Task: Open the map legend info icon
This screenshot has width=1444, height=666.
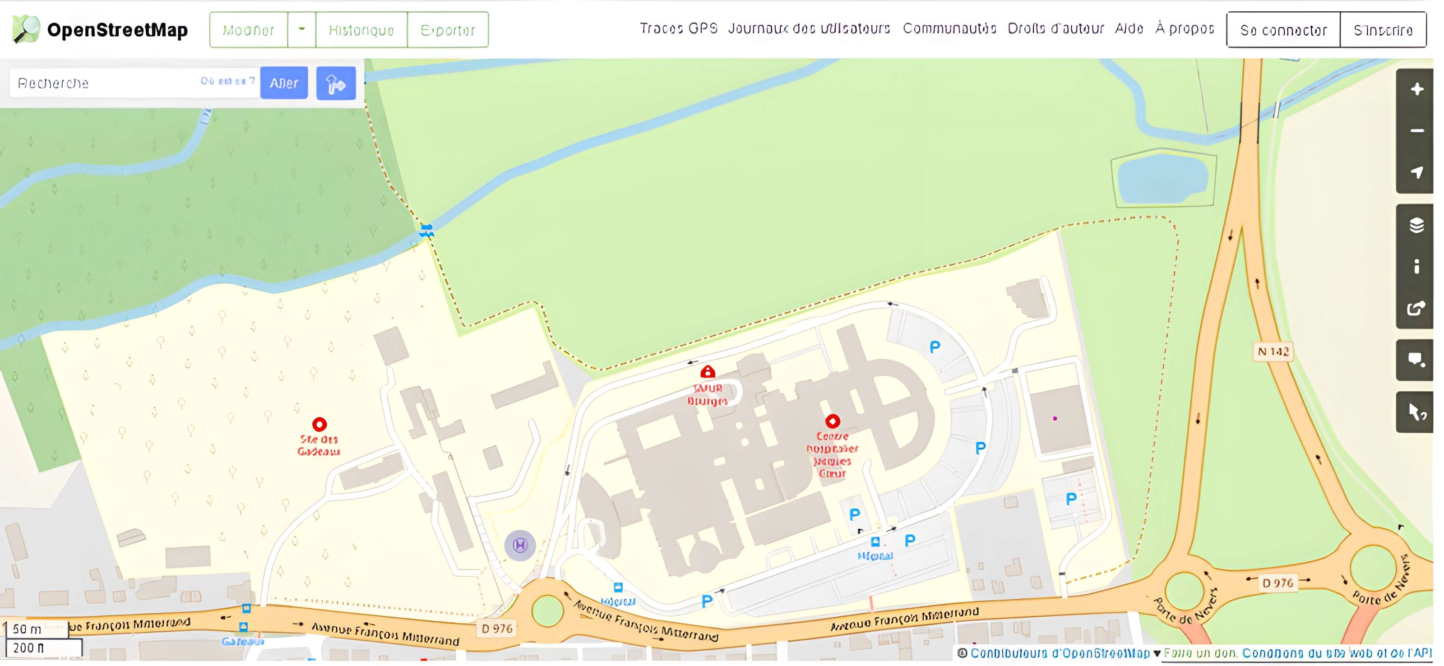Action: [x=1416, y=266]
